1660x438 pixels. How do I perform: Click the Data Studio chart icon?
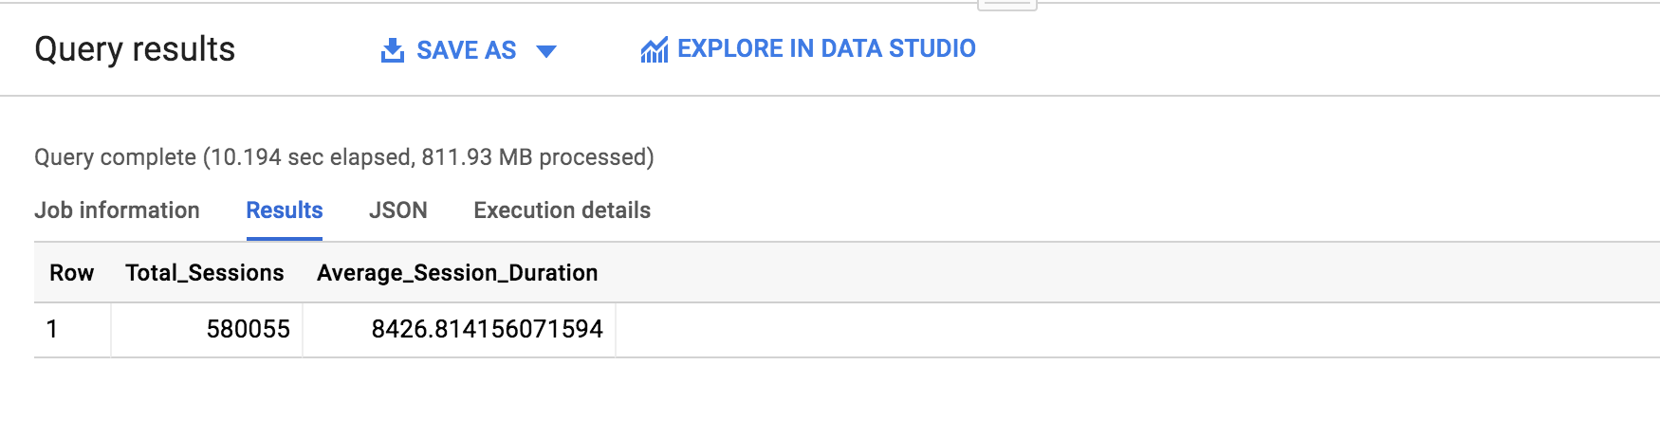coord(655,49)
